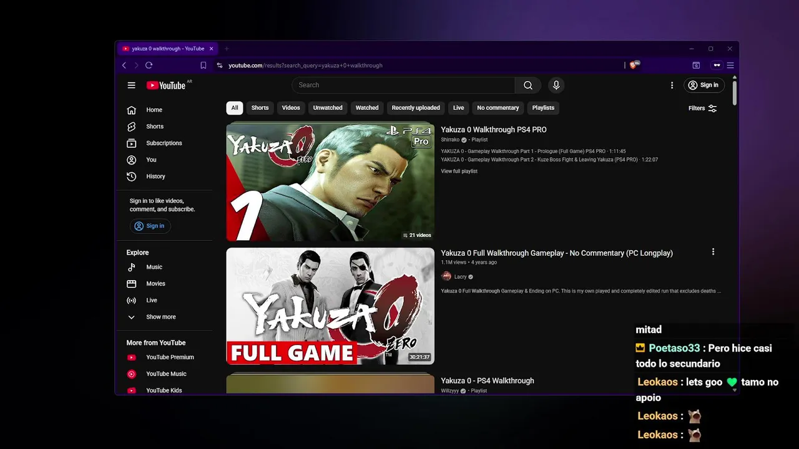Focus the YouTube Search input field
Image resolution: width=799 pixels, height=449 pixels.
(x=403, y=85)
